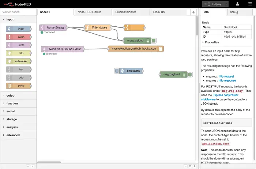This screenshot has width=256, height=169.
Task: Click the Node-RED GitHub Hooks node
Action: point(63,49)
